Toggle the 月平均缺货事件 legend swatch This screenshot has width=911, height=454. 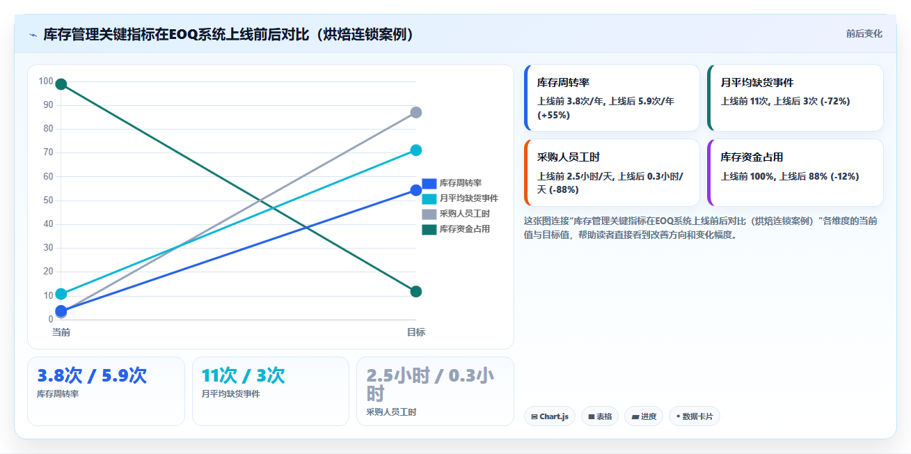pyautogui.click(x=429, y=198)
